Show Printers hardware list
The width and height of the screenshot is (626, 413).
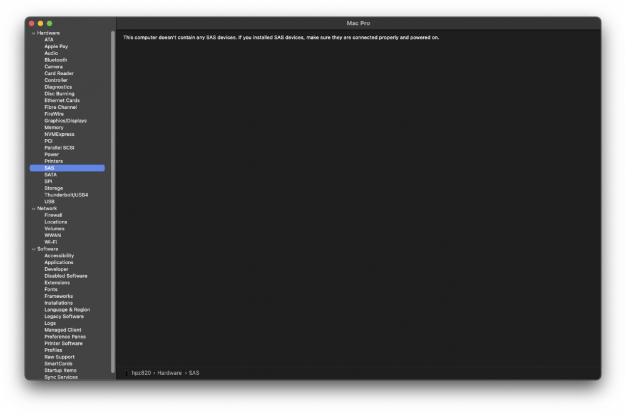[53, 161]
